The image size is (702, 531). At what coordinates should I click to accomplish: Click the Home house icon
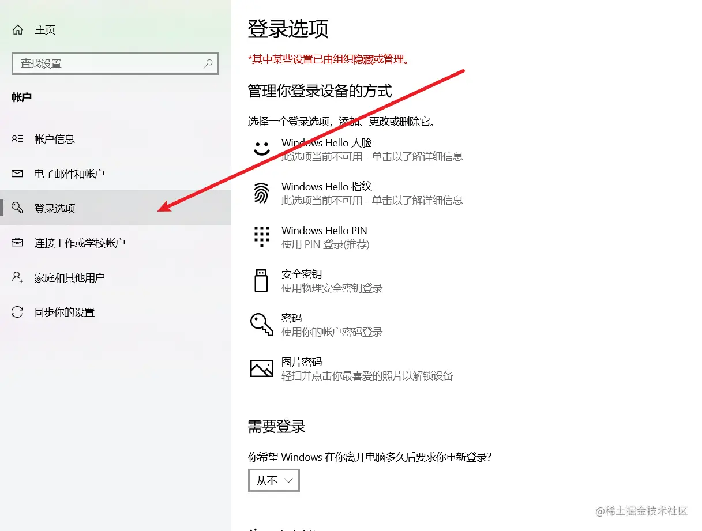tap(18, 30)
